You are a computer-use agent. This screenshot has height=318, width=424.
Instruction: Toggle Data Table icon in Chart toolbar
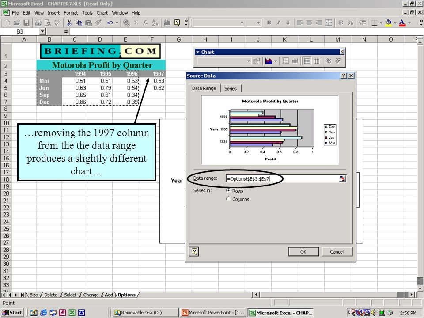(295, 61)
